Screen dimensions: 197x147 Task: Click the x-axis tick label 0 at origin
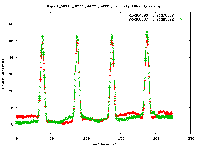17,138
